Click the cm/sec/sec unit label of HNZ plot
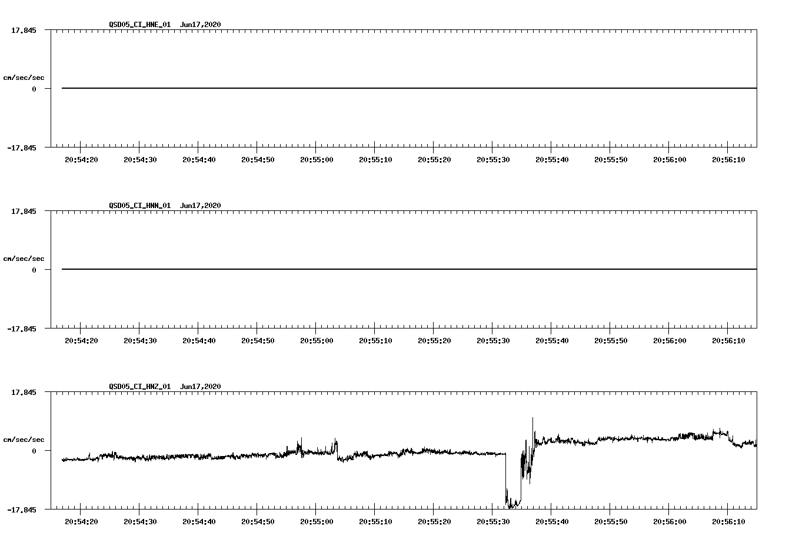This screenshot has height=543, width=799. click(x=24, y=440)
